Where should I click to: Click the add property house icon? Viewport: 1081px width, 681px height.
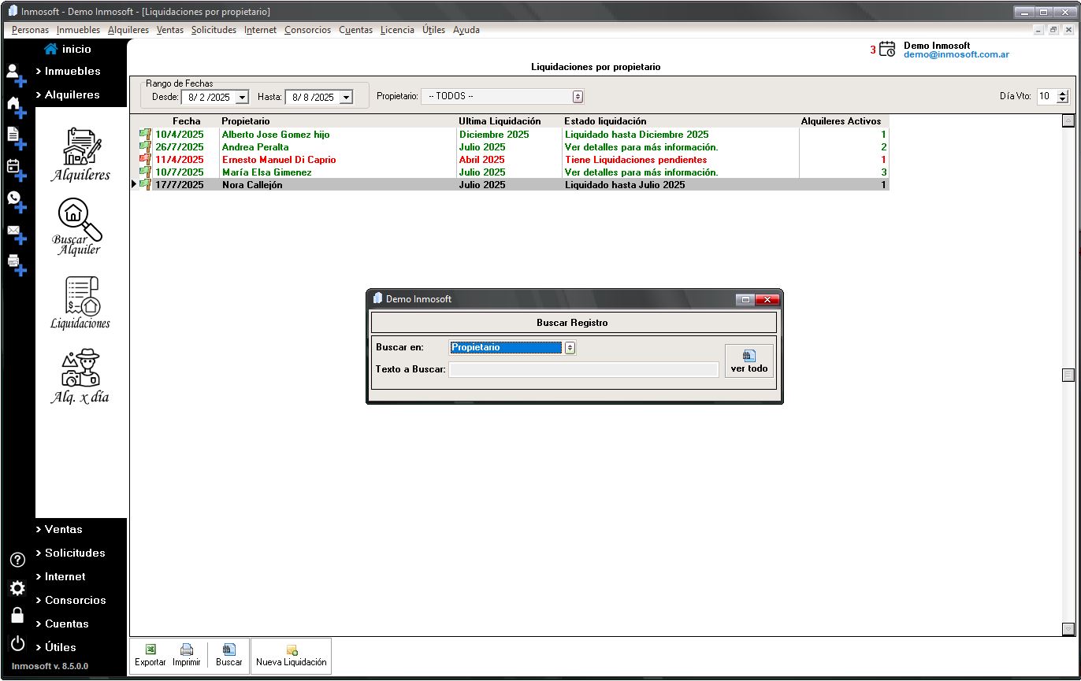point(16,106)
